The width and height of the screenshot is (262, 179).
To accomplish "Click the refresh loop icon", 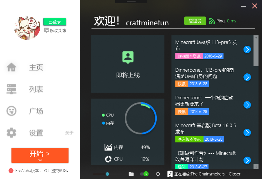I will 158,174.
